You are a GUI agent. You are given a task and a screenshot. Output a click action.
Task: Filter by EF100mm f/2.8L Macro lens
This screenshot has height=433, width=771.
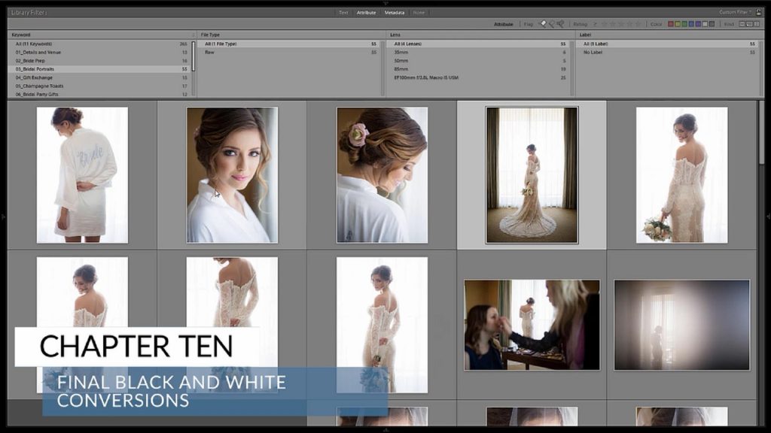coord(478,77)
